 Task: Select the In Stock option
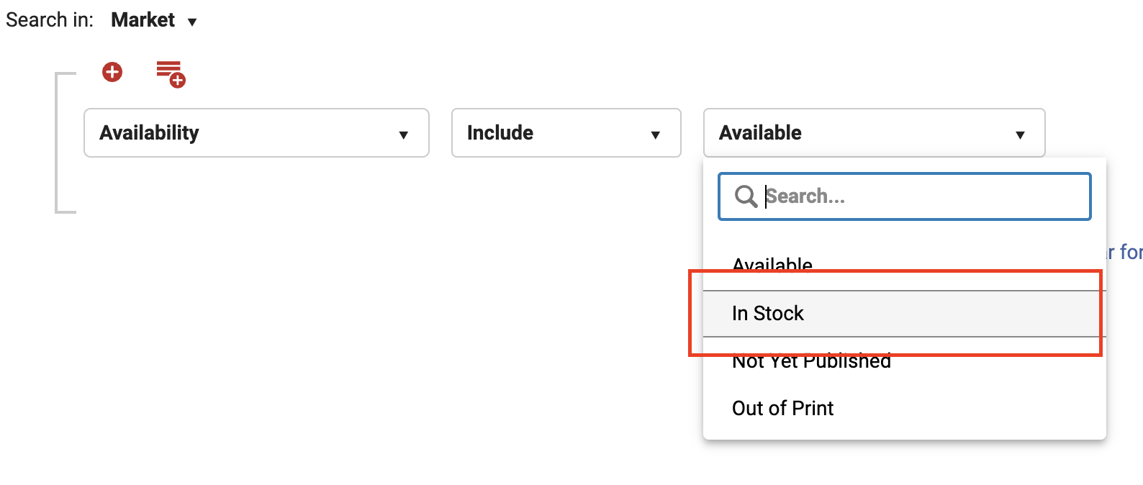coord(768,313)
